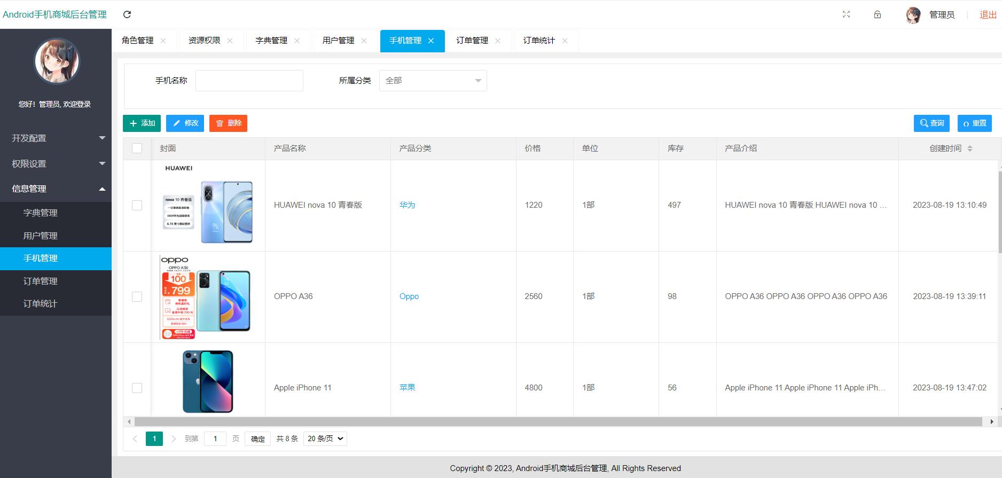The width and height of the screenshot is (1002, 478).
Task: Select 手机管理 in sidebar
Action: tap(56, 258)
